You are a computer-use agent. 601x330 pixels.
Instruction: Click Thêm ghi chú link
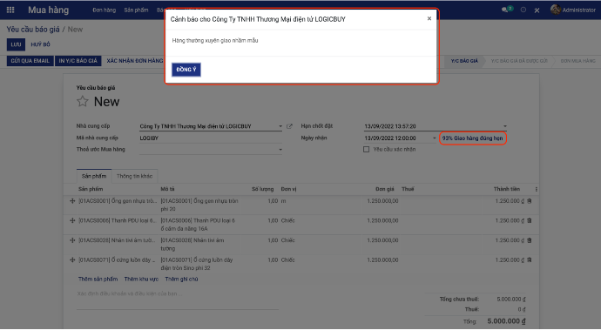181,279
